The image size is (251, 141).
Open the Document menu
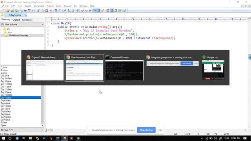pos(39,6)
